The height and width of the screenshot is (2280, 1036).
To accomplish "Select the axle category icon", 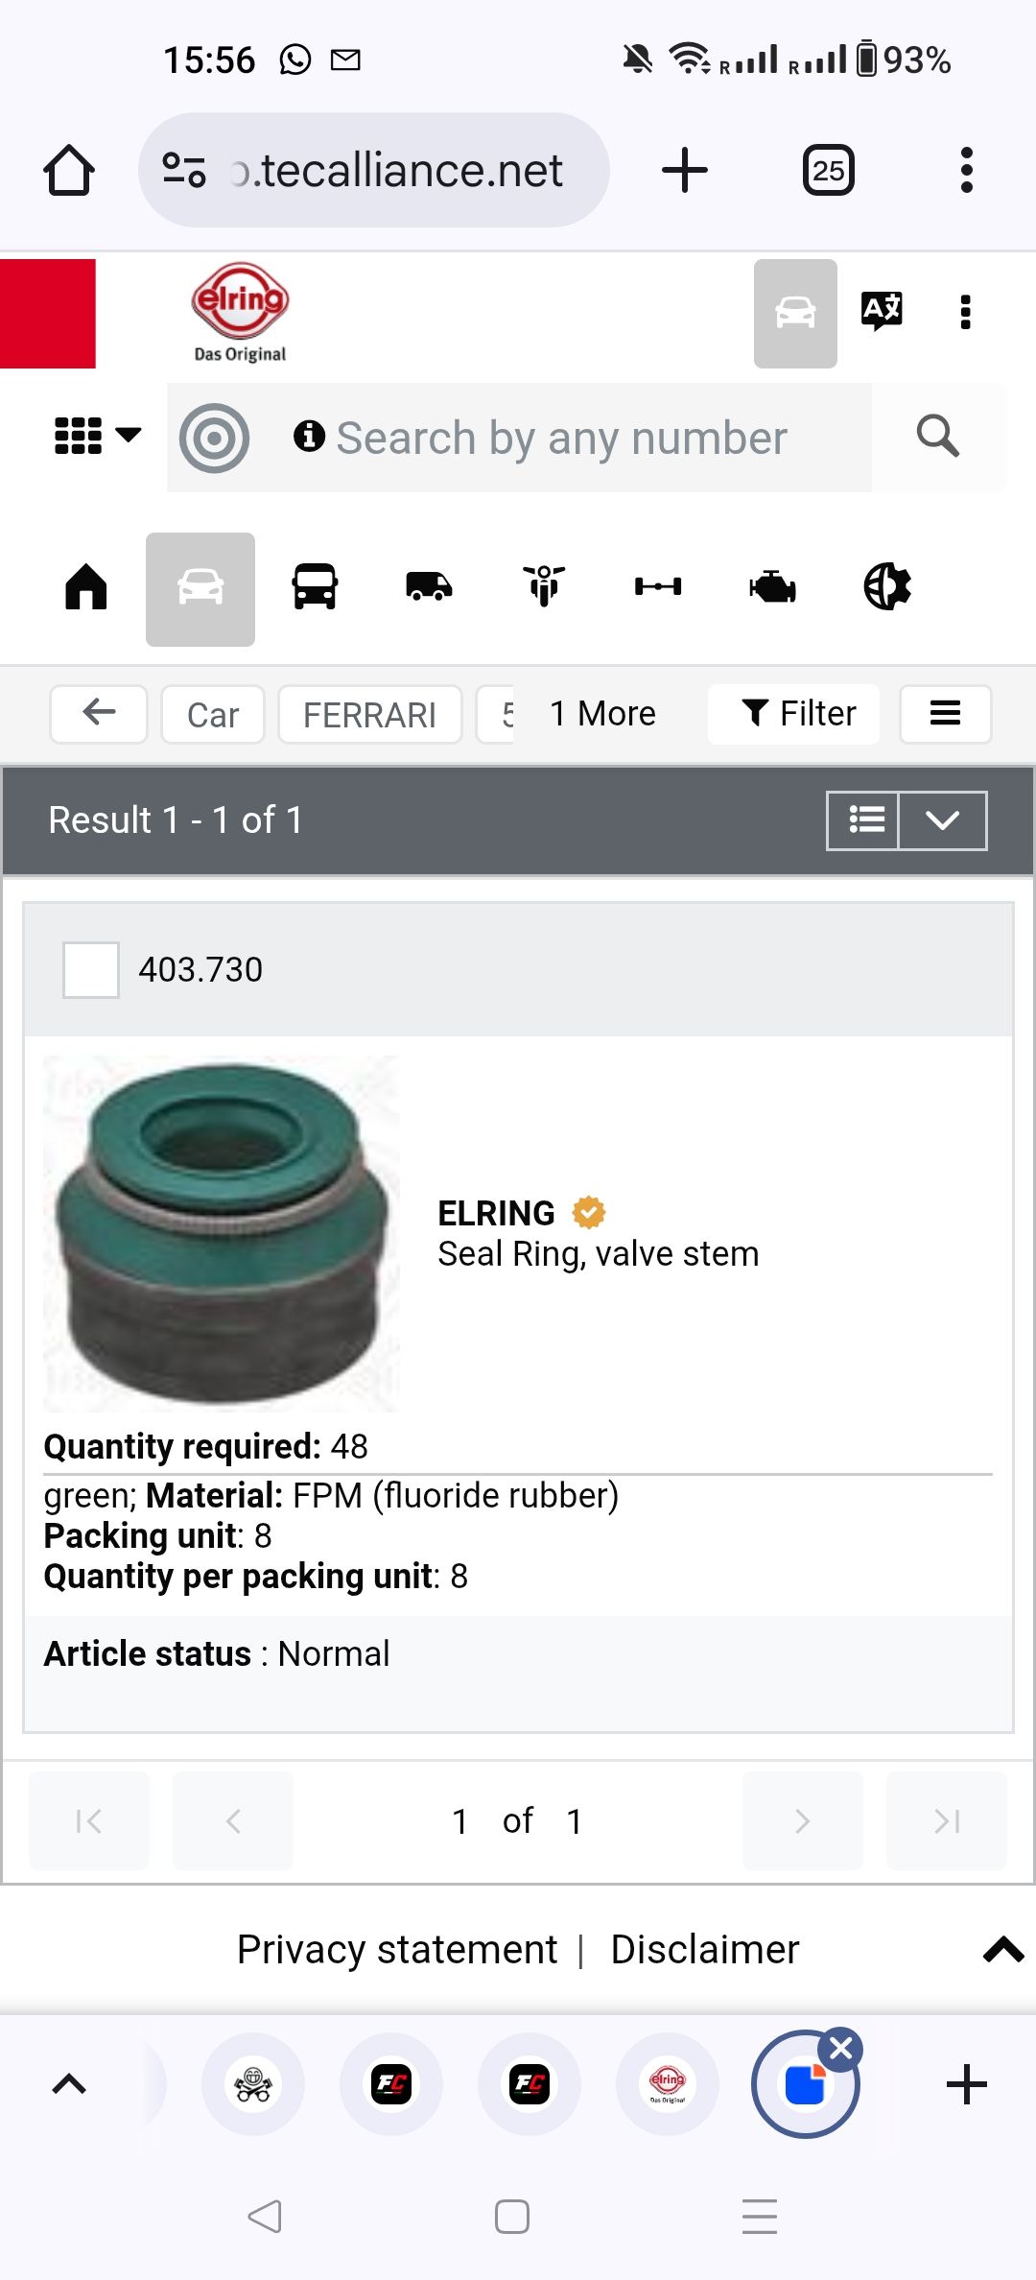I will click(658, 586).
